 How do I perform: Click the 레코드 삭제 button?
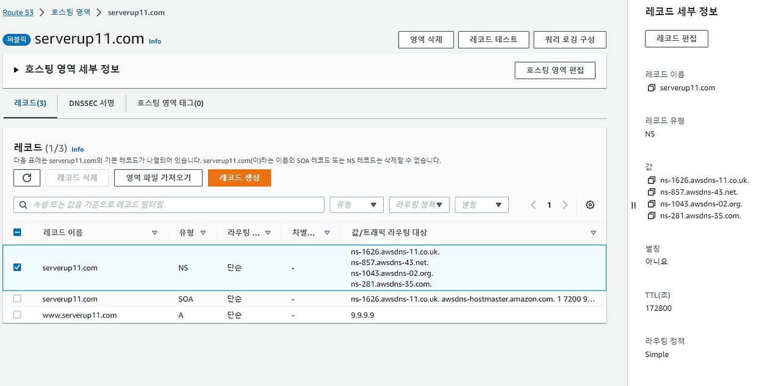pyautogui.click(x=77, y=178)
